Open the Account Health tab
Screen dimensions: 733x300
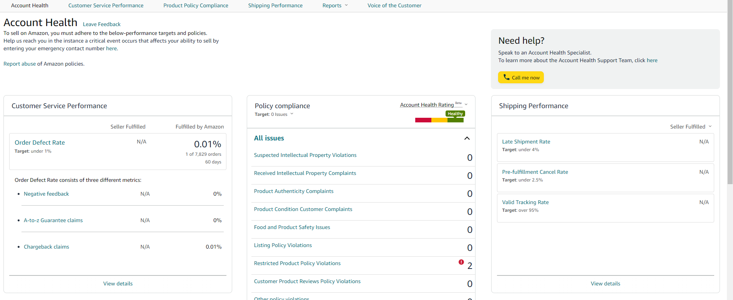pos(30,5)
